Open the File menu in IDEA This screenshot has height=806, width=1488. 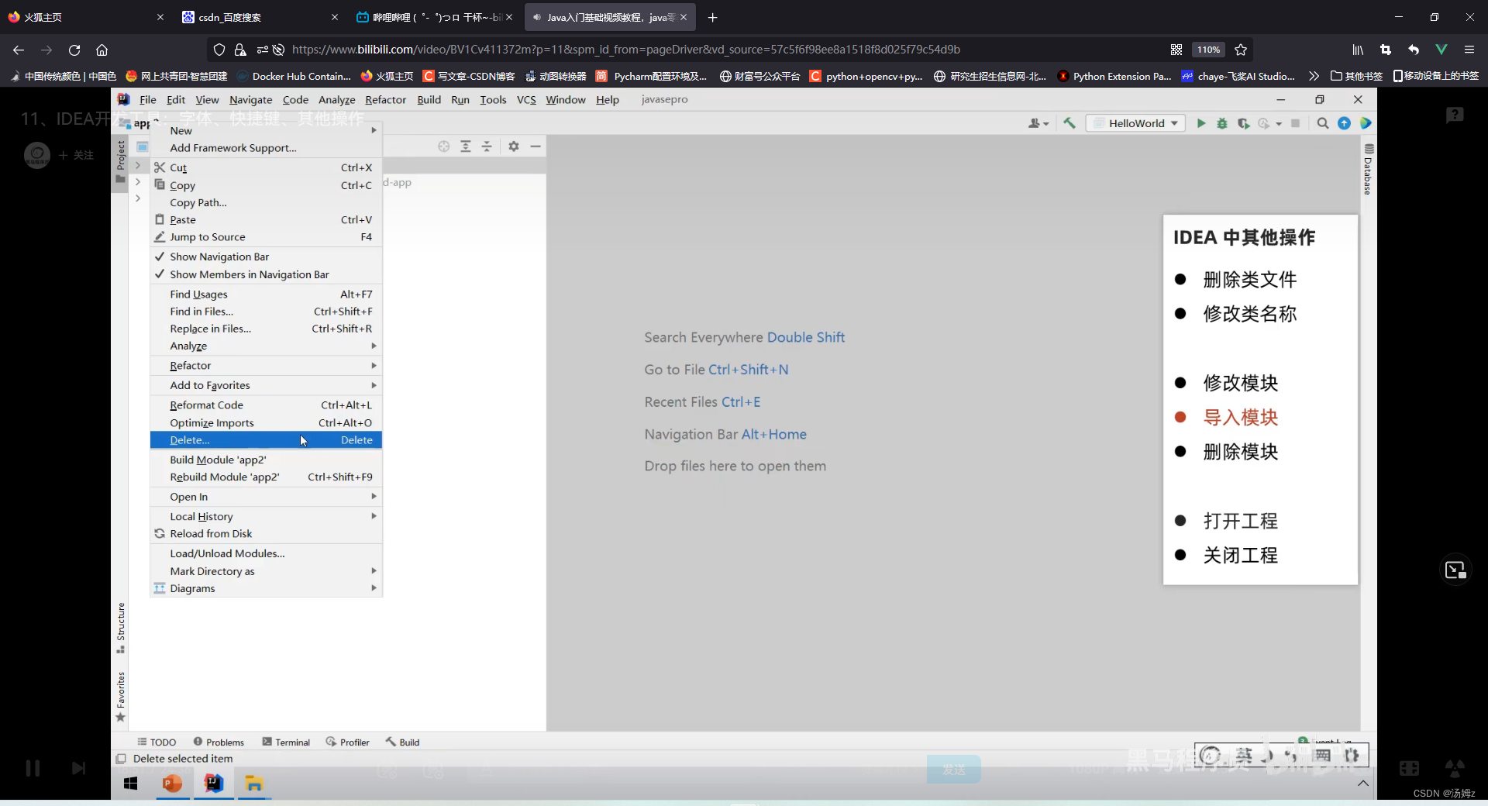pyautogui.click(x=148, y=99)
